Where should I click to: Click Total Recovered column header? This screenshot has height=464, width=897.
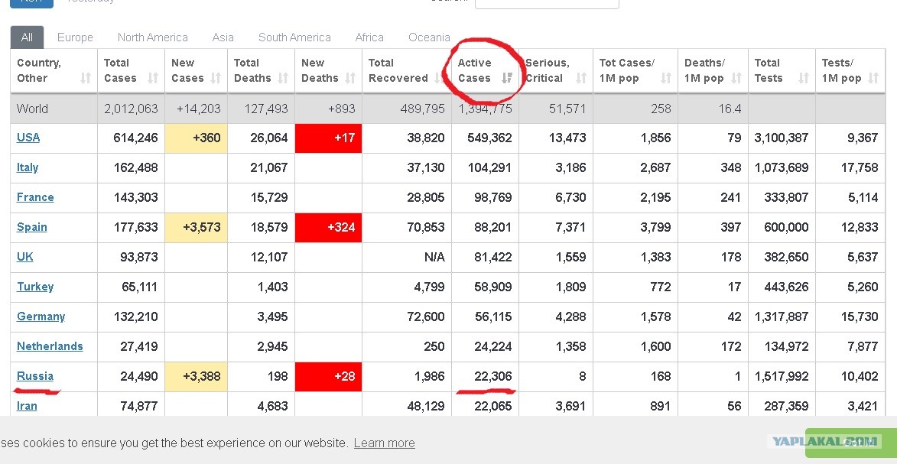pos(407,71)
